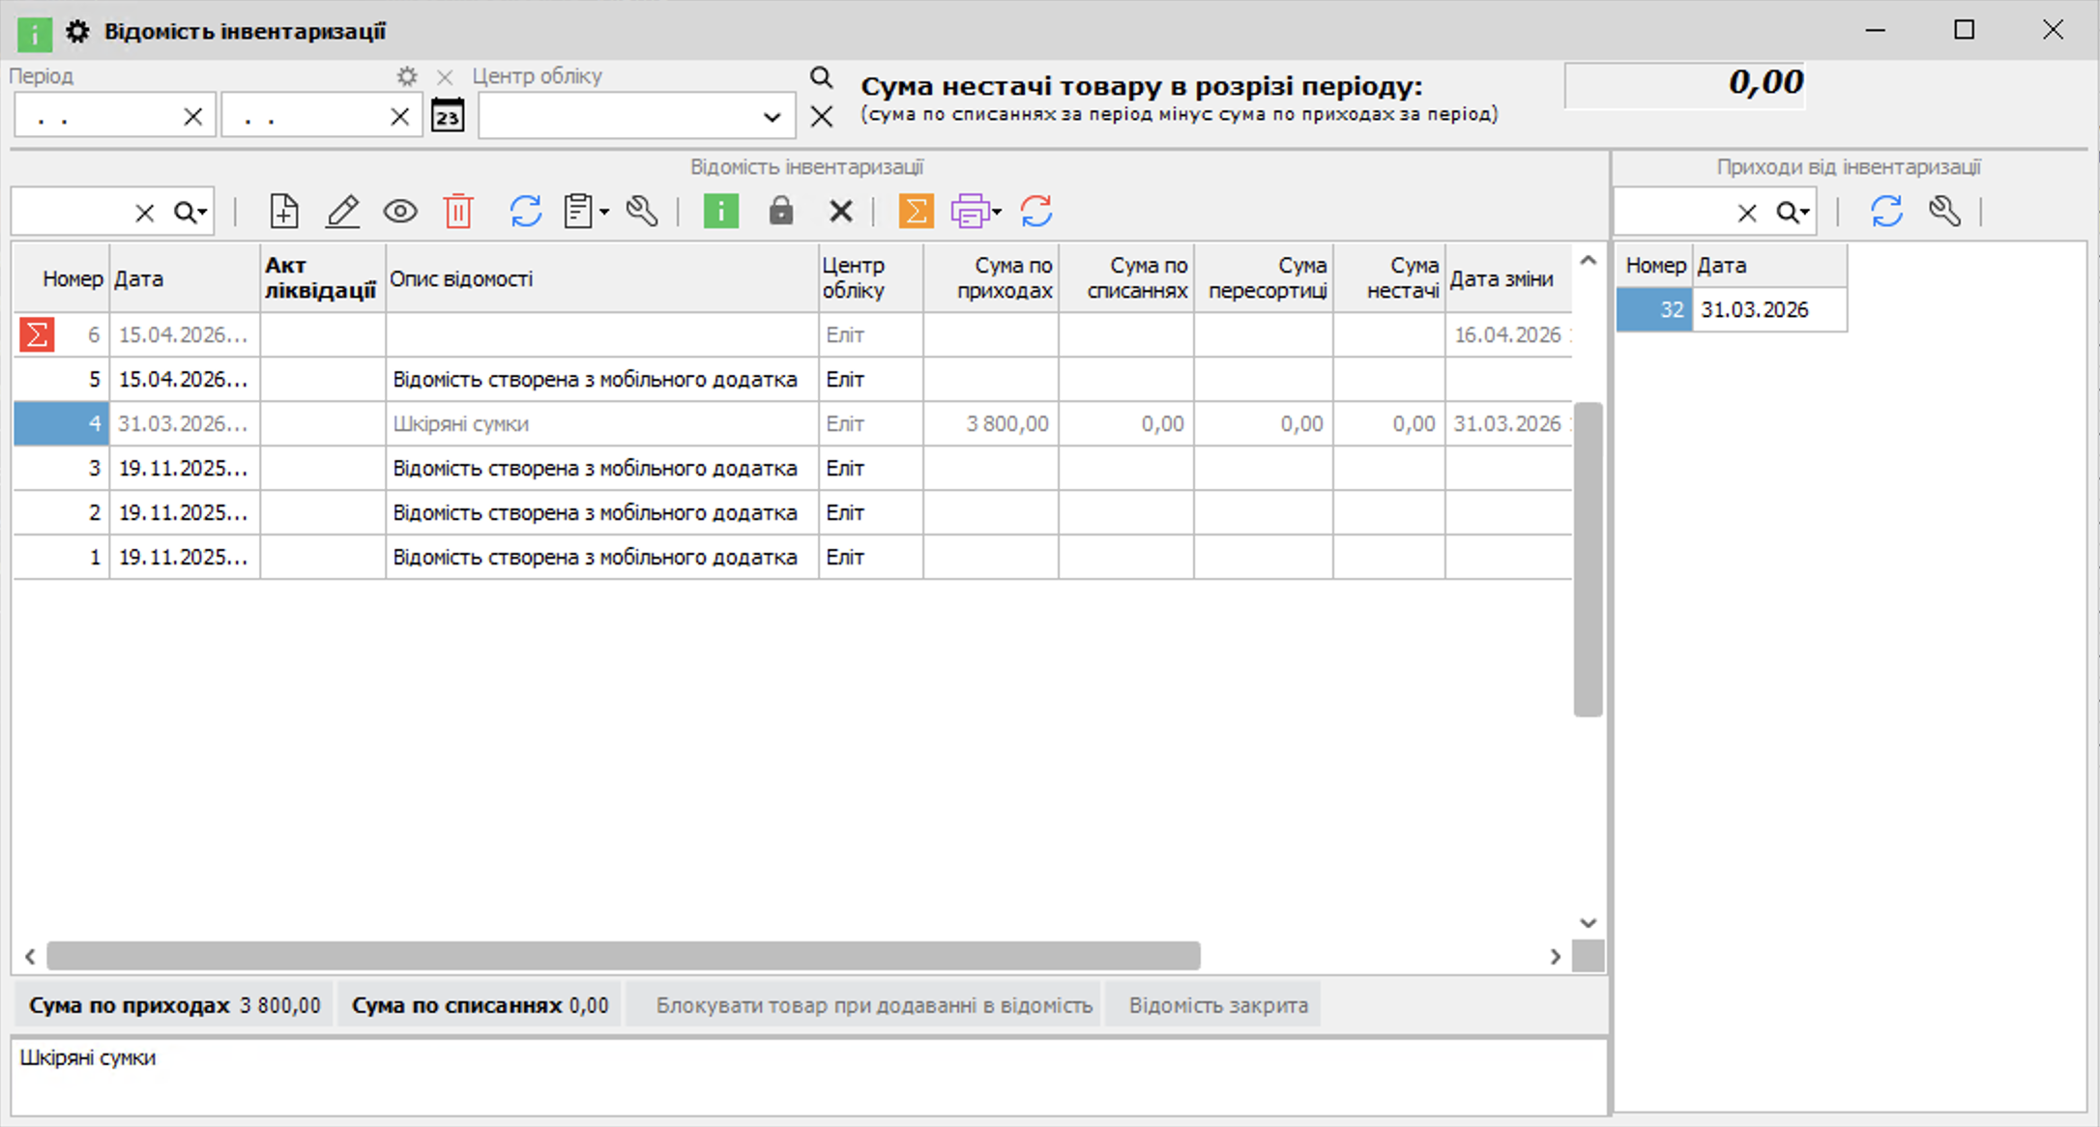Open the printer icon dropdown arrow
Viewport: 2100px width, 1127px height.
997,212
